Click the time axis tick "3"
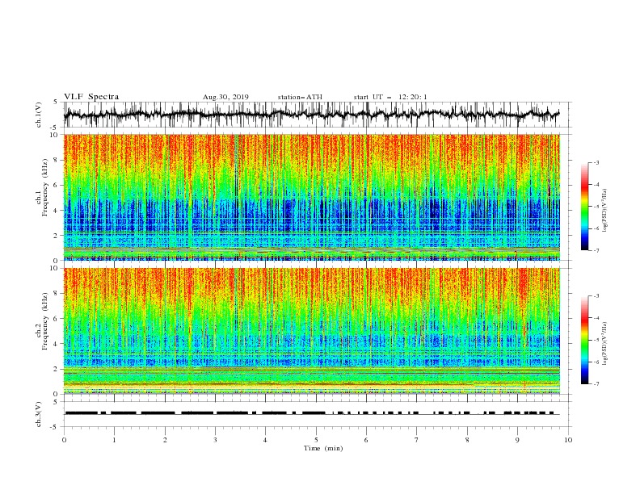 [215, 440]
